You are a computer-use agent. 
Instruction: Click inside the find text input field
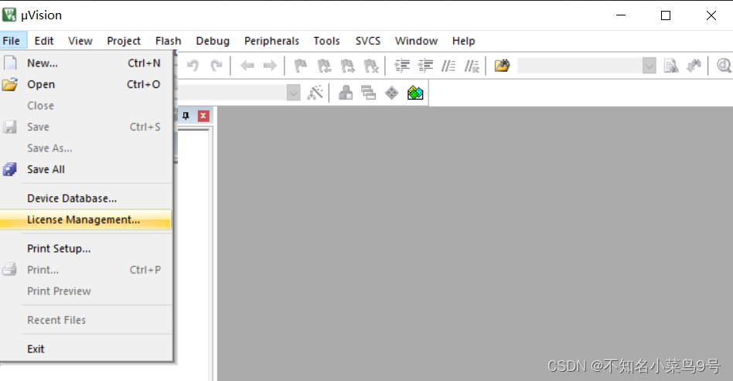(580, 66)
